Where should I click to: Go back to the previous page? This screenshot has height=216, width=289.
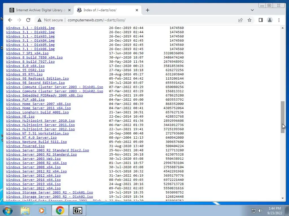click(x=10, y=20)
